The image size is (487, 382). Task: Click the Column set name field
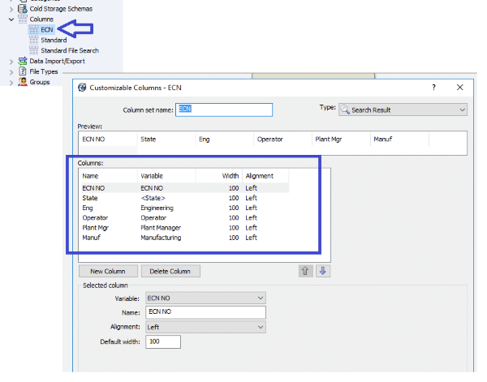(224, 109)
